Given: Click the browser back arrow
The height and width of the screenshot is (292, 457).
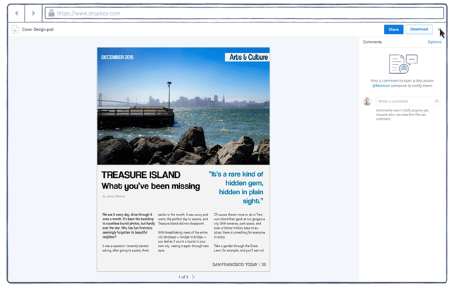Looking at the screenshot, I should tap(17, 13).
